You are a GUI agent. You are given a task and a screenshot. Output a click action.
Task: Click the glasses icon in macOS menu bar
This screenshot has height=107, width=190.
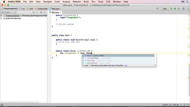tap(183, 1)
